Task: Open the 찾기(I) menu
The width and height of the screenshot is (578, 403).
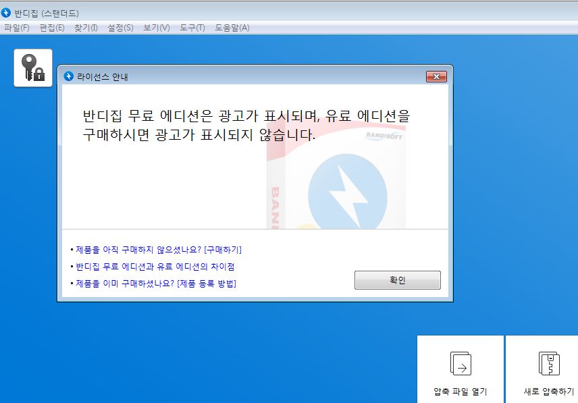Action: point(86,28)
